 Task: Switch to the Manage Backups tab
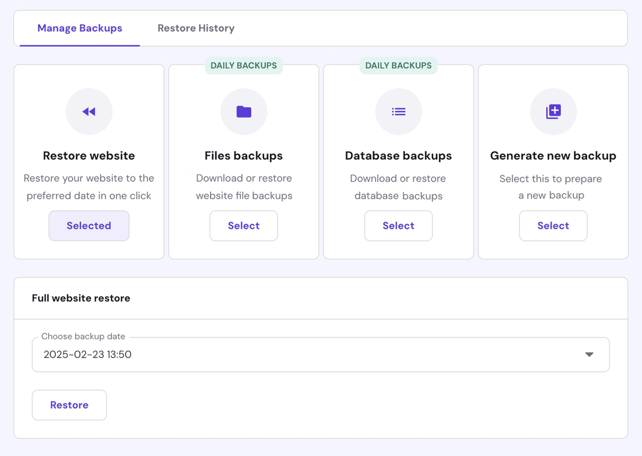point(80,28)
